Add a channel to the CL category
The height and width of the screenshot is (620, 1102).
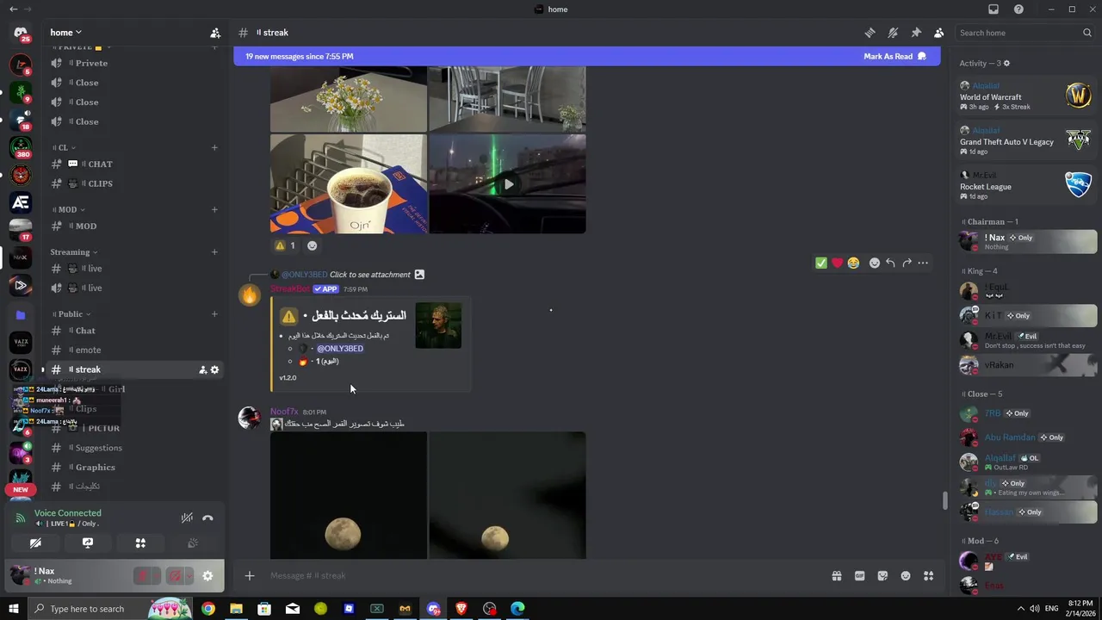[214, 147]
